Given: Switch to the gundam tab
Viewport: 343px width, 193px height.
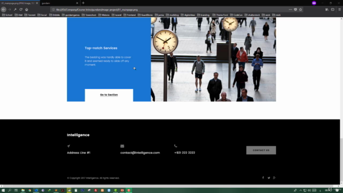Looking at the screenshot, I should click(x=59, y=3).
